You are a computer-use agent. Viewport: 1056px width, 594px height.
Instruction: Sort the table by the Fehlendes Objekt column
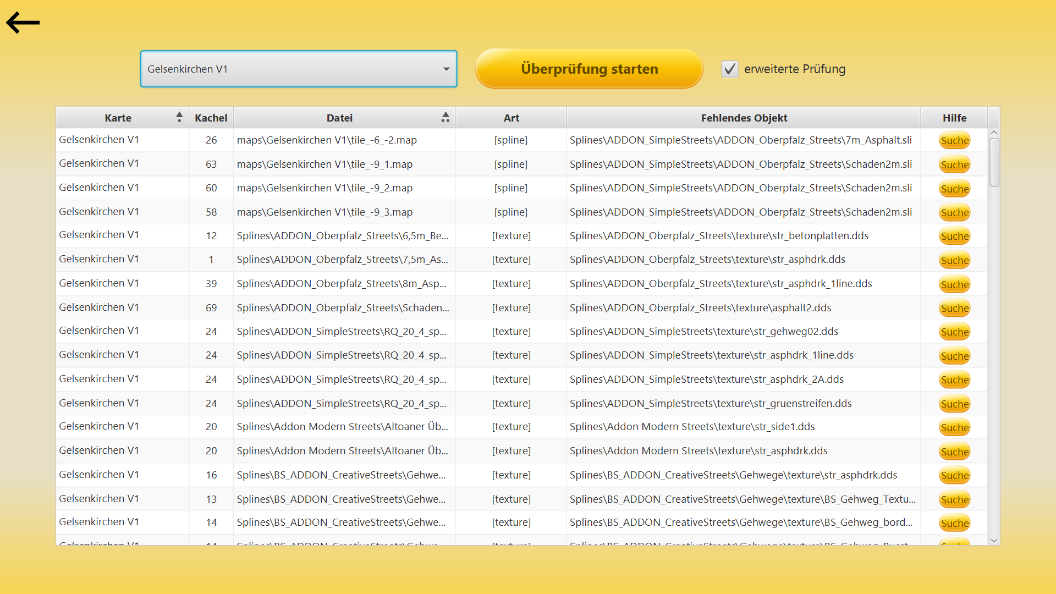point(744,118)
